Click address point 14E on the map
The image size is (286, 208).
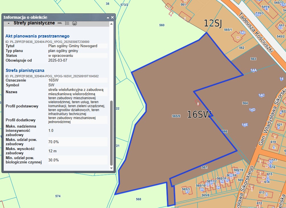[245, 125]
